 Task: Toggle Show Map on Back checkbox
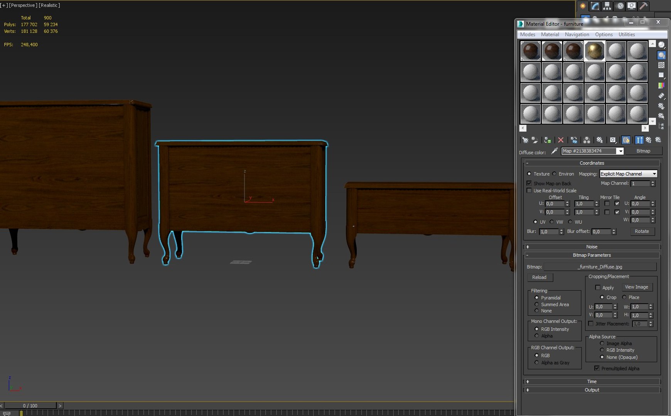529,183
